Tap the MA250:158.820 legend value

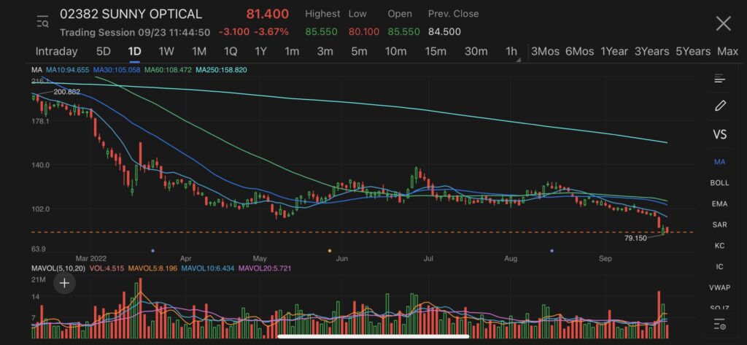click(221, 70)
